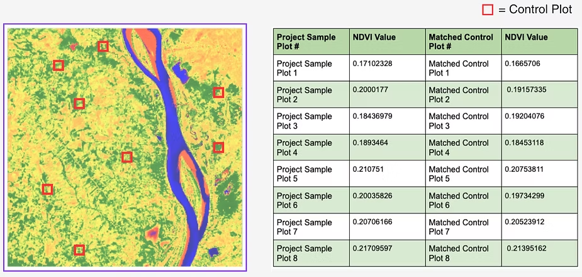Click the control NDVI value 0.19157335
The image size is (582, 277).
527,90
